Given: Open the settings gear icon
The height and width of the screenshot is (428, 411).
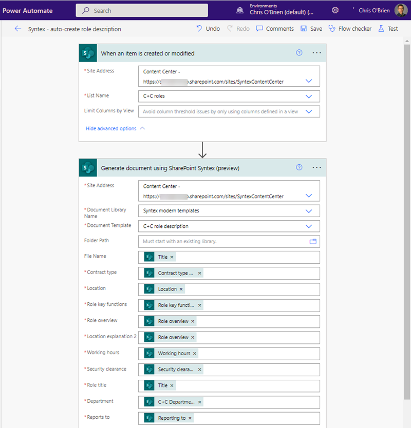Looking at the screenshot, I should pyautogui.click(x=335, y=10).
